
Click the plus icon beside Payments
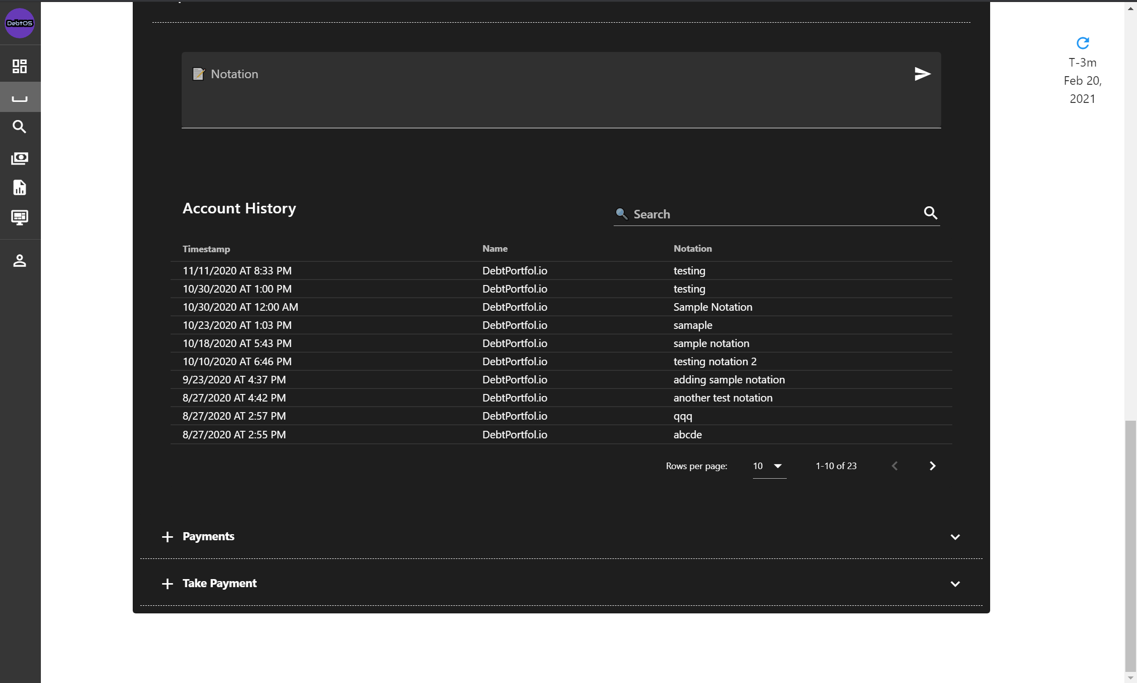168,537
